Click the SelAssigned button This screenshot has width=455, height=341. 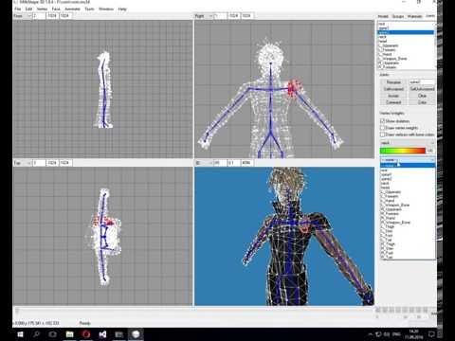393,89
